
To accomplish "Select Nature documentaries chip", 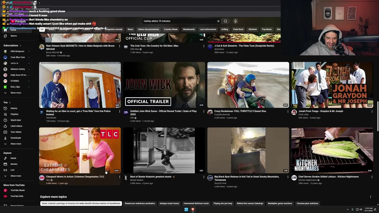I will click(x=149, y=29).
